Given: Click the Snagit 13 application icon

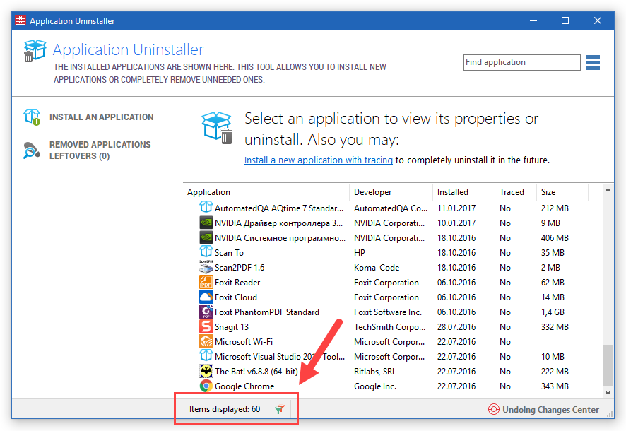Looking at the screenshot, I should (207, 326).
